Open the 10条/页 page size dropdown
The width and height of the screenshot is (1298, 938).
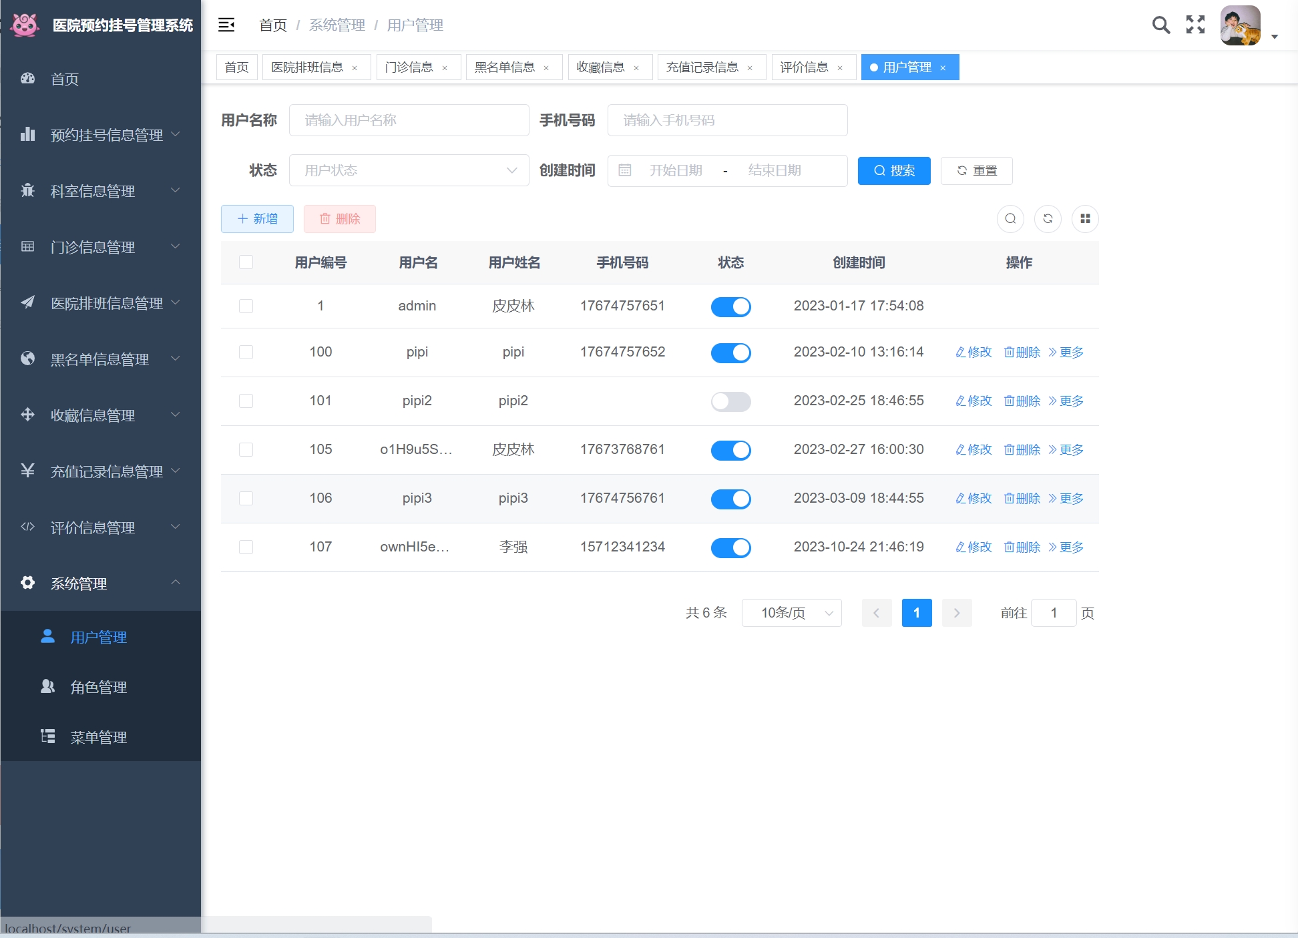tap(791, 613)
